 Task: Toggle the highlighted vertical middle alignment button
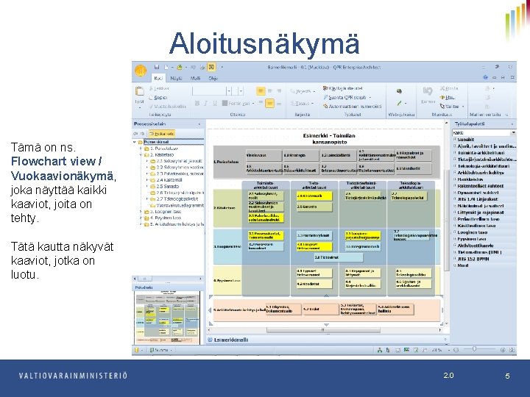pyautogui.click(x=269, y=104)
